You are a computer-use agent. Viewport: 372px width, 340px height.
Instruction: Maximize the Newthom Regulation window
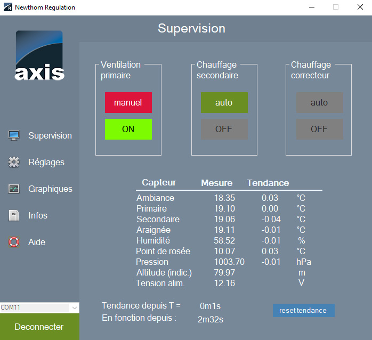(x=336, y=7)
